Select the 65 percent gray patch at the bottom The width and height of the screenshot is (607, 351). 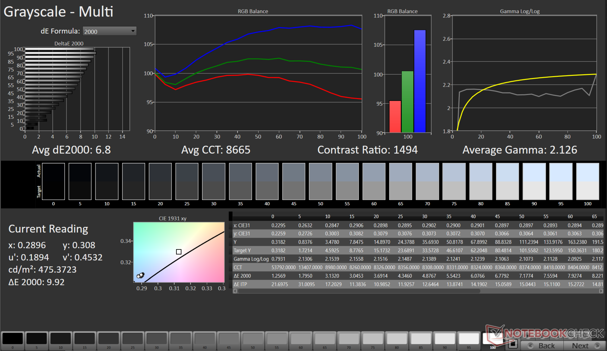[x=325, y=340]
